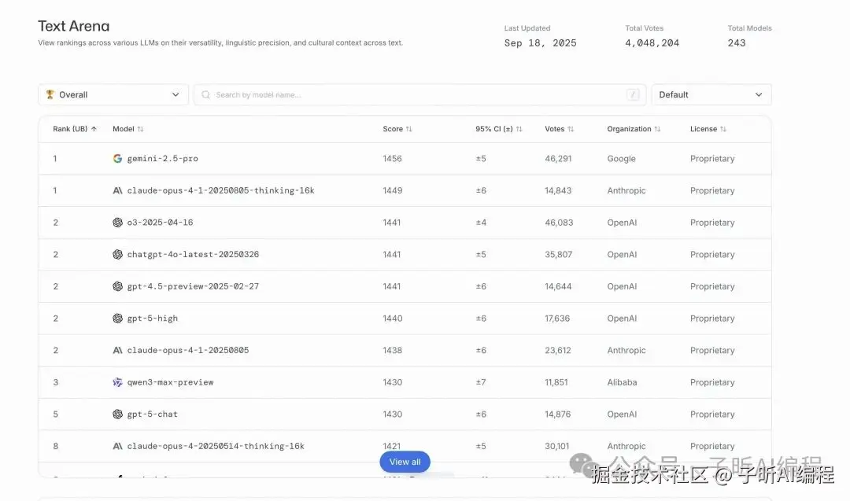
Task: Open the qwen3-max-preview model name
Action: coord(170,382)
